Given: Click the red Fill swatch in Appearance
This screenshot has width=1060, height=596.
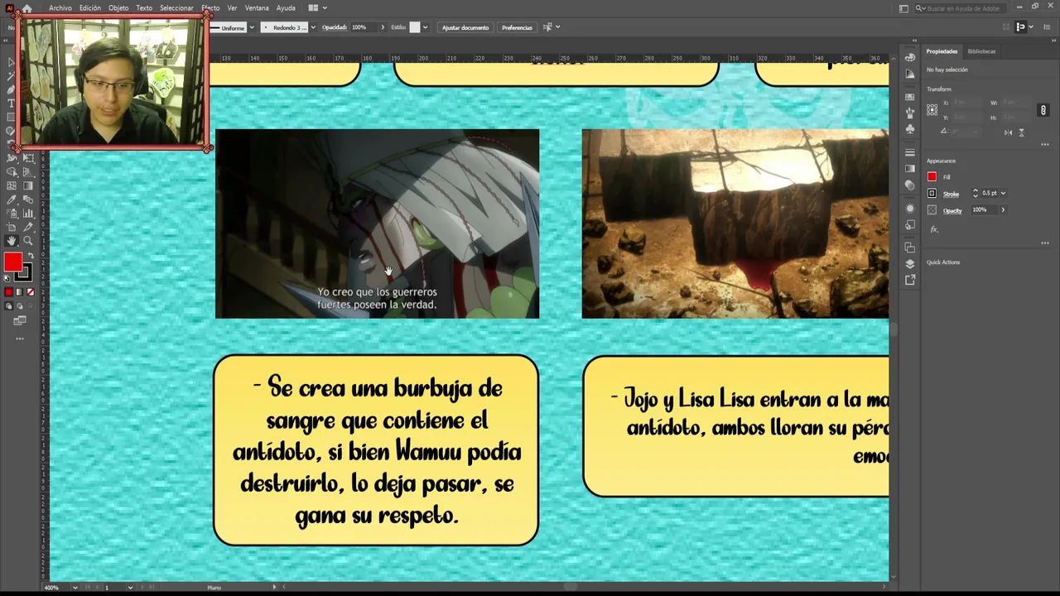Looking at the screenshot, I should click(932, 176).
